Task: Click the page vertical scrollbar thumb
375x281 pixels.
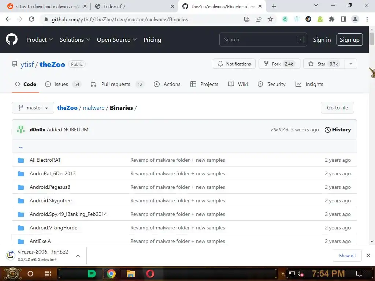Action: pyautogui.click(x=372, y=38)
